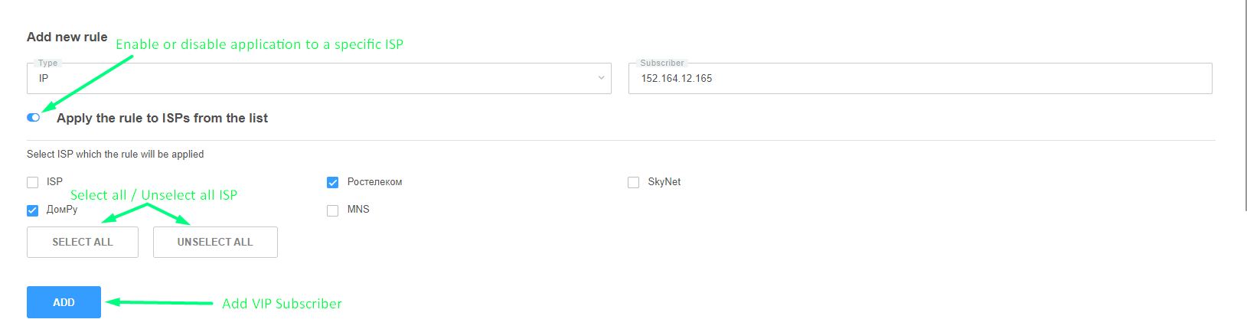This screenshot has height=329, width=1247.
Task: Enable the SkyNet checkbox
Action: tap(633, 182)
